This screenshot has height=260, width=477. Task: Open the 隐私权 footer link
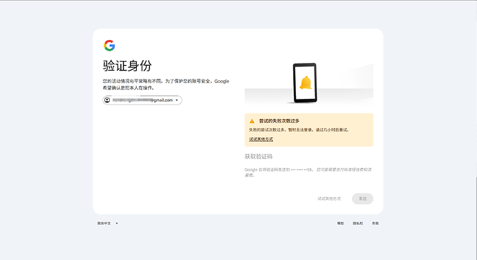[358, 223]
